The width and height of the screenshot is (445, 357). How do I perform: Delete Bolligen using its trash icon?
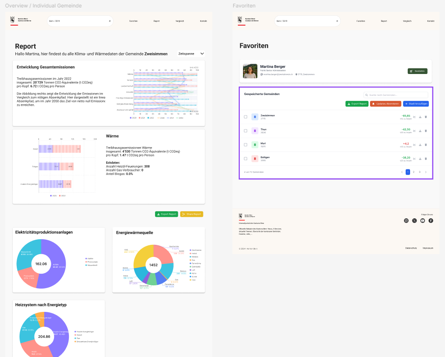[426, 158]
